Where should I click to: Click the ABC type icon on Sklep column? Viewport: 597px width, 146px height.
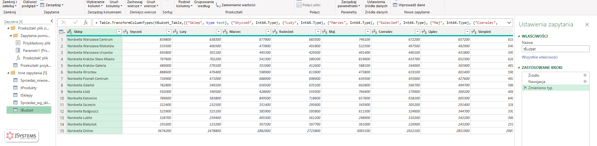click(x=70, y=32)
